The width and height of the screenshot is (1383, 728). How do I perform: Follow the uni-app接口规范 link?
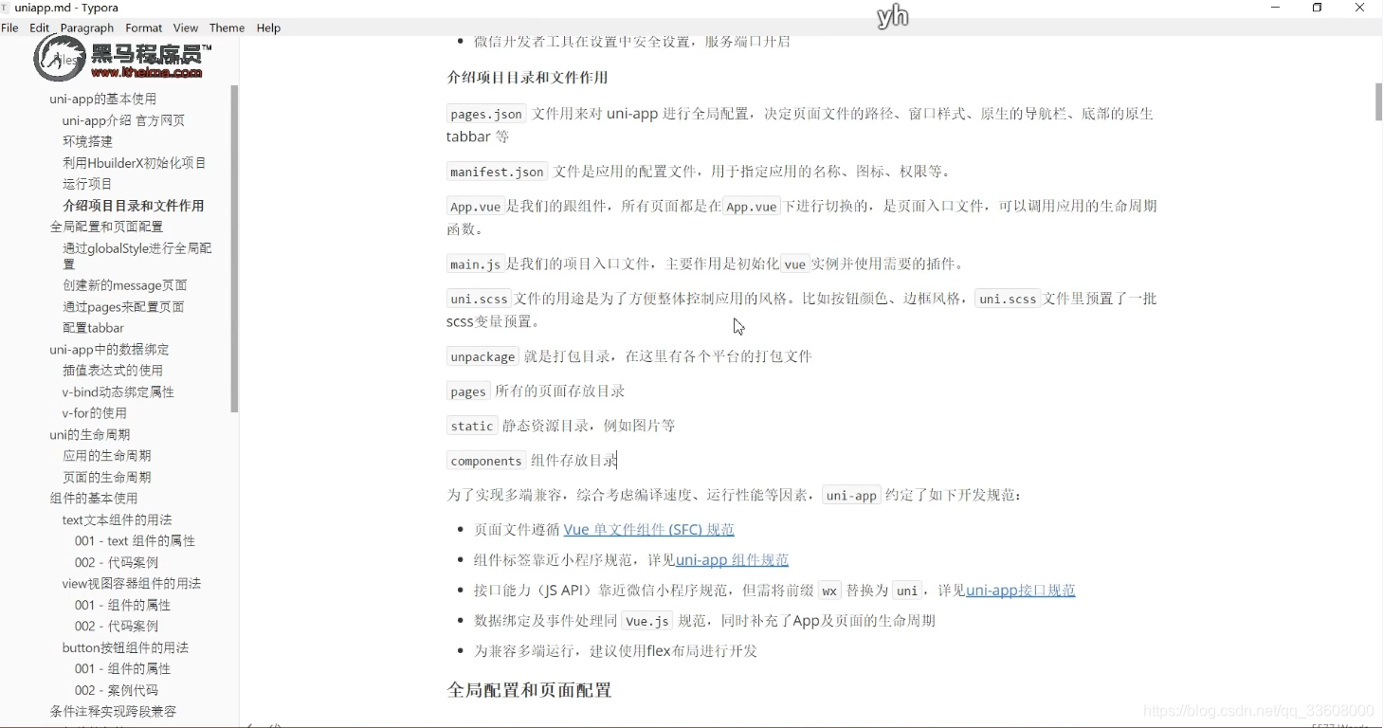(x=1020, y=590)
